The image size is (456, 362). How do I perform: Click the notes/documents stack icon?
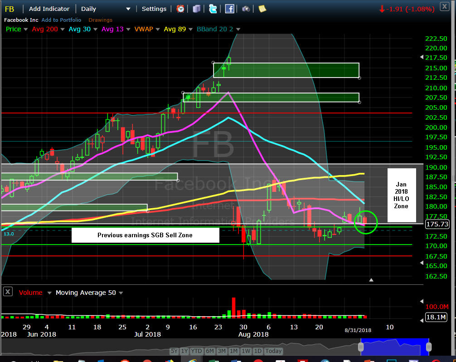coord(196,9)
